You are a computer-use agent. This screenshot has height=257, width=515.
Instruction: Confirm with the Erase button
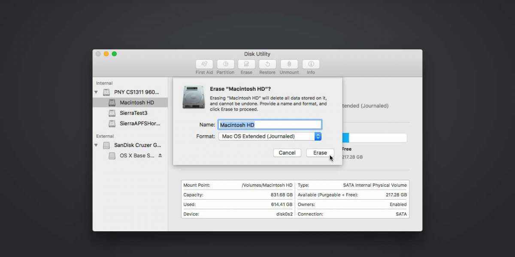click(320, 153)
